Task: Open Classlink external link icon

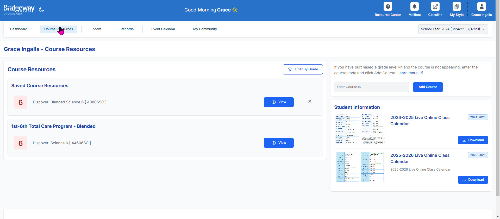Action: pos(435,7)
